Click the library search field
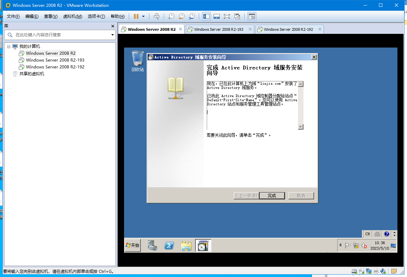Screen dimensions: 407x277 point(60,35)
